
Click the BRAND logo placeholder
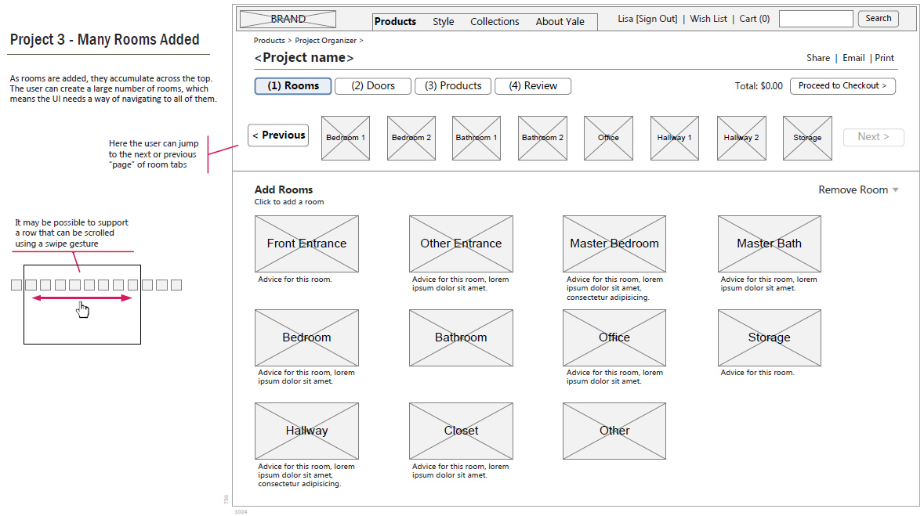coord(288,20)
